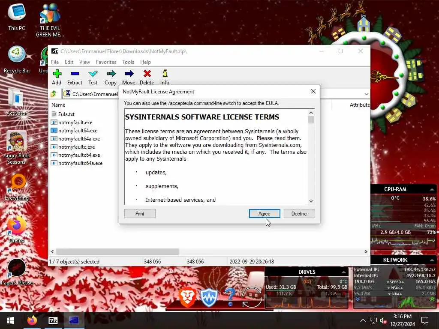Expand the 7-Zip address bar dropdown

[x=366, y=94]
